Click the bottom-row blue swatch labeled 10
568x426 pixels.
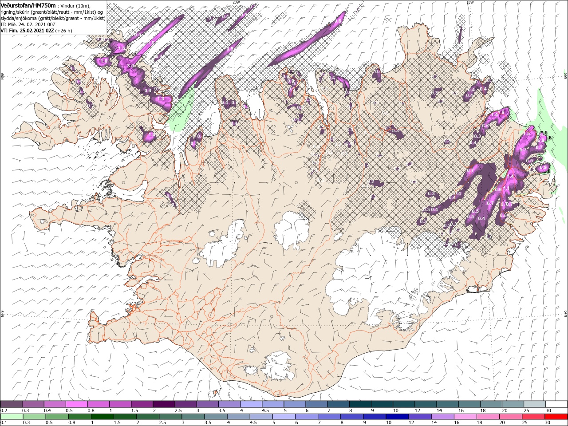point(397,417)
